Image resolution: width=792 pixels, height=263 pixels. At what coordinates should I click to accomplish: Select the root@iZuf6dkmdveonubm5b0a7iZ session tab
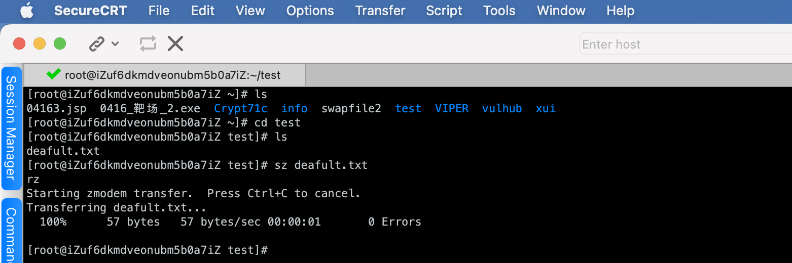pos(172,75)
